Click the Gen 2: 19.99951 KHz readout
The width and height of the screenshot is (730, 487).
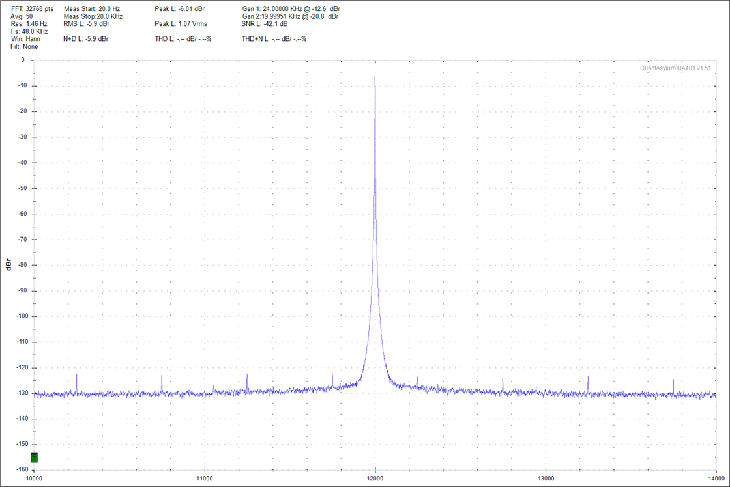click(290, 16)
